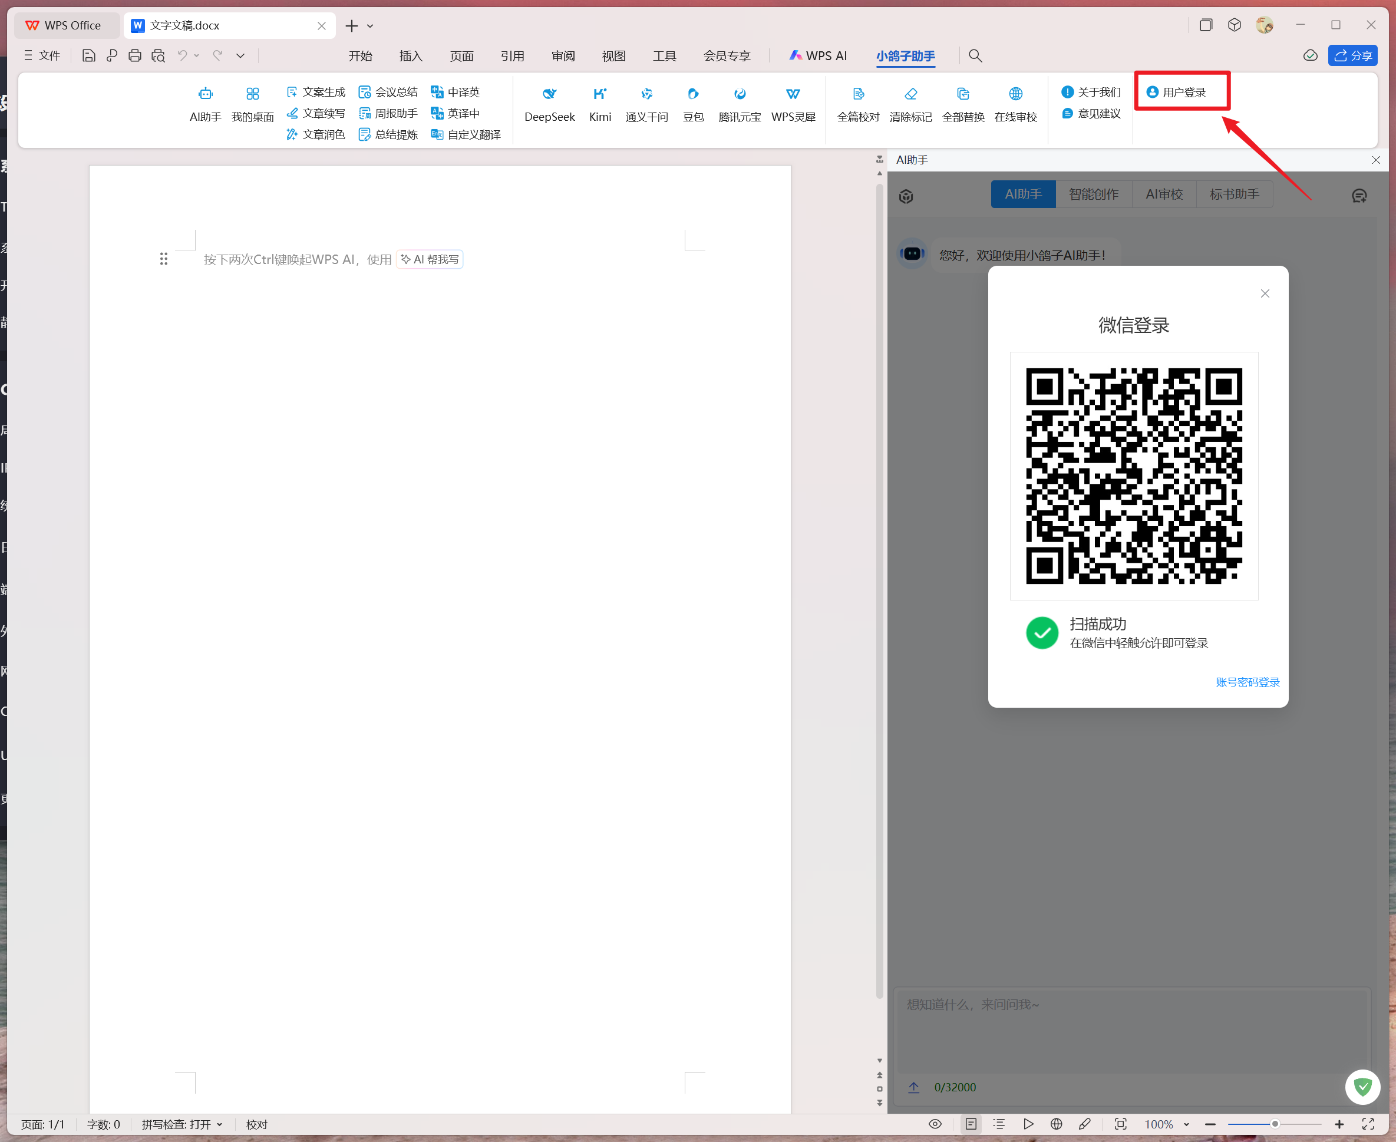Switch to the 页面 ribbon tab
This screenshot has width=1396, height=1142.
462,56
